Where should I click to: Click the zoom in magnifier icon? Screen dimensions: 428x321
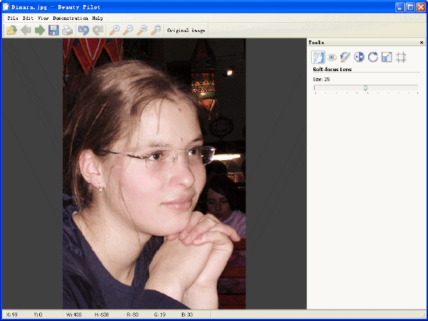click(x=114, y=31)
